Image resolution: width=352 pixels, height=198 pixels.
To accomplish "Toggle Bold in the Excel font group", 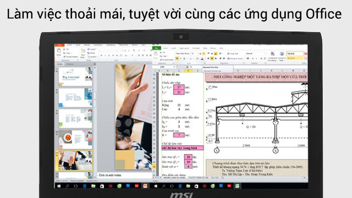I will pyautogui.click(x=177, y=59).
